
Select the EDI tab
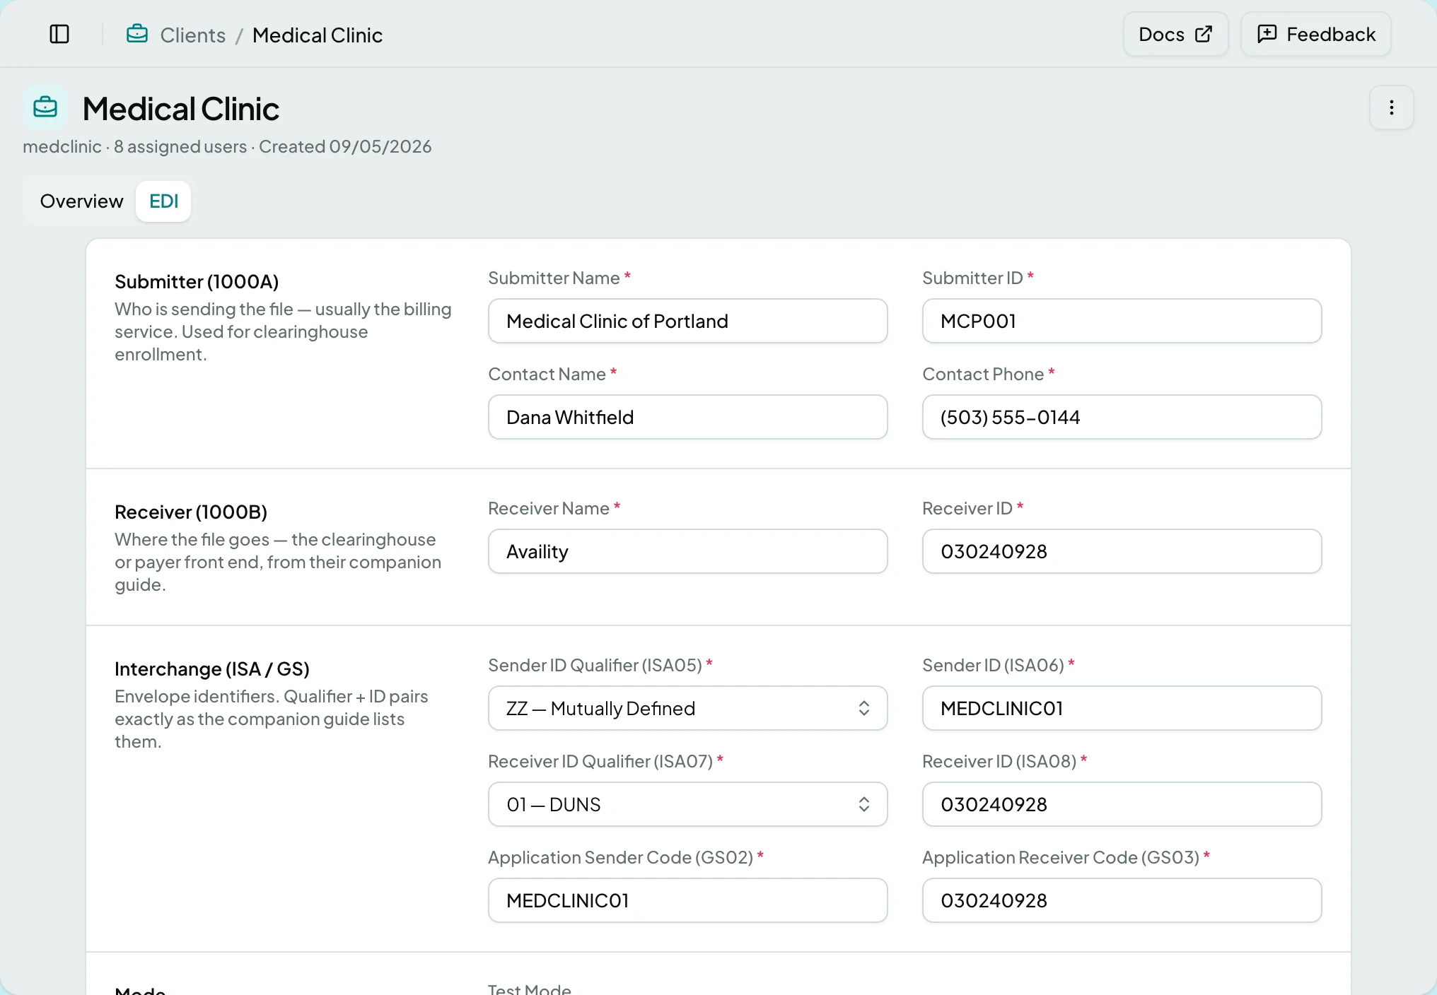click(x=163, y=201)
